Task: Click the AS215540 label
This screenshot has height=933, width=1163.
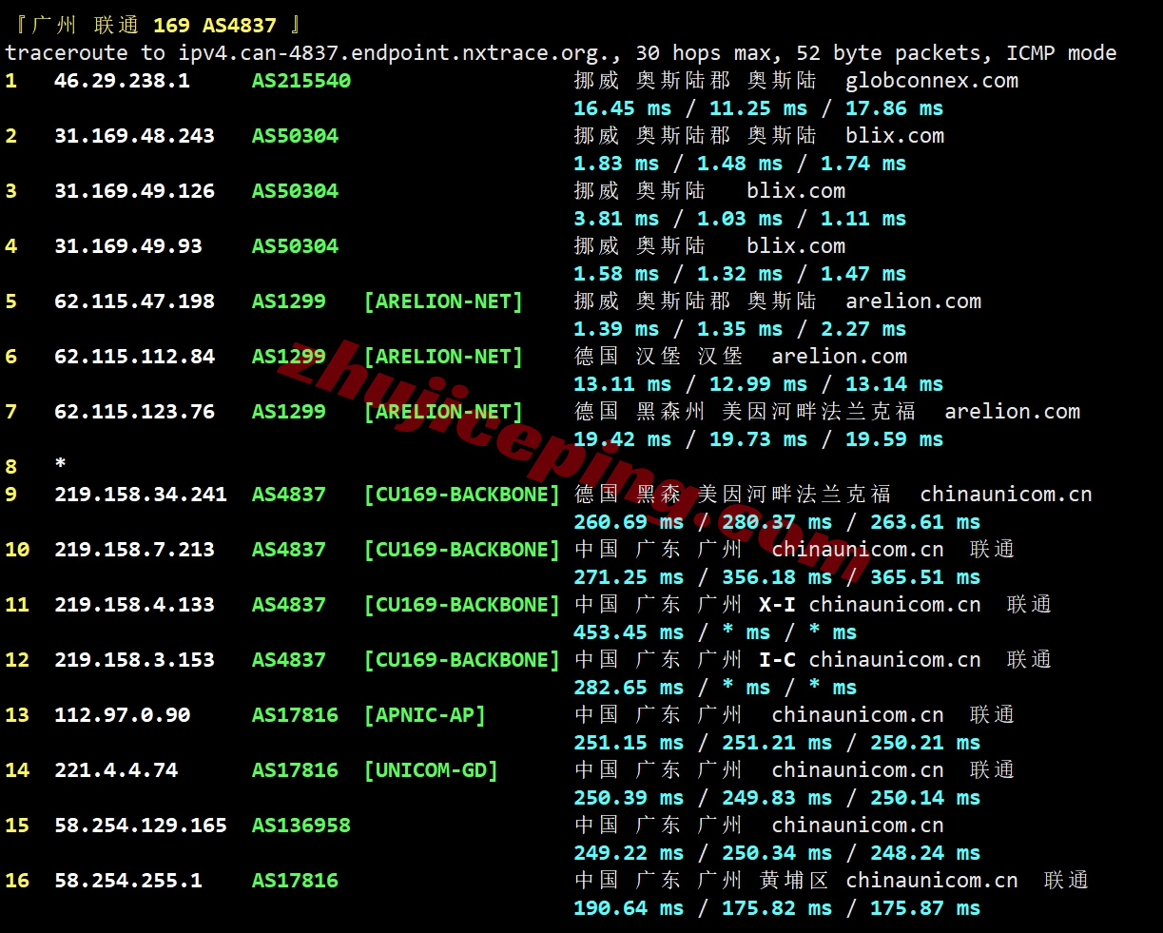Action: click(301, 81)
